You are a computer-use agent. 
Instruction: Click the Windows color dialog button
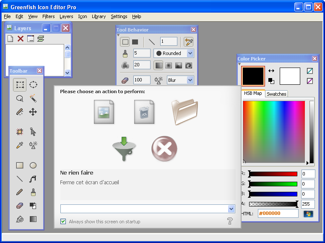tap(308, 214)
